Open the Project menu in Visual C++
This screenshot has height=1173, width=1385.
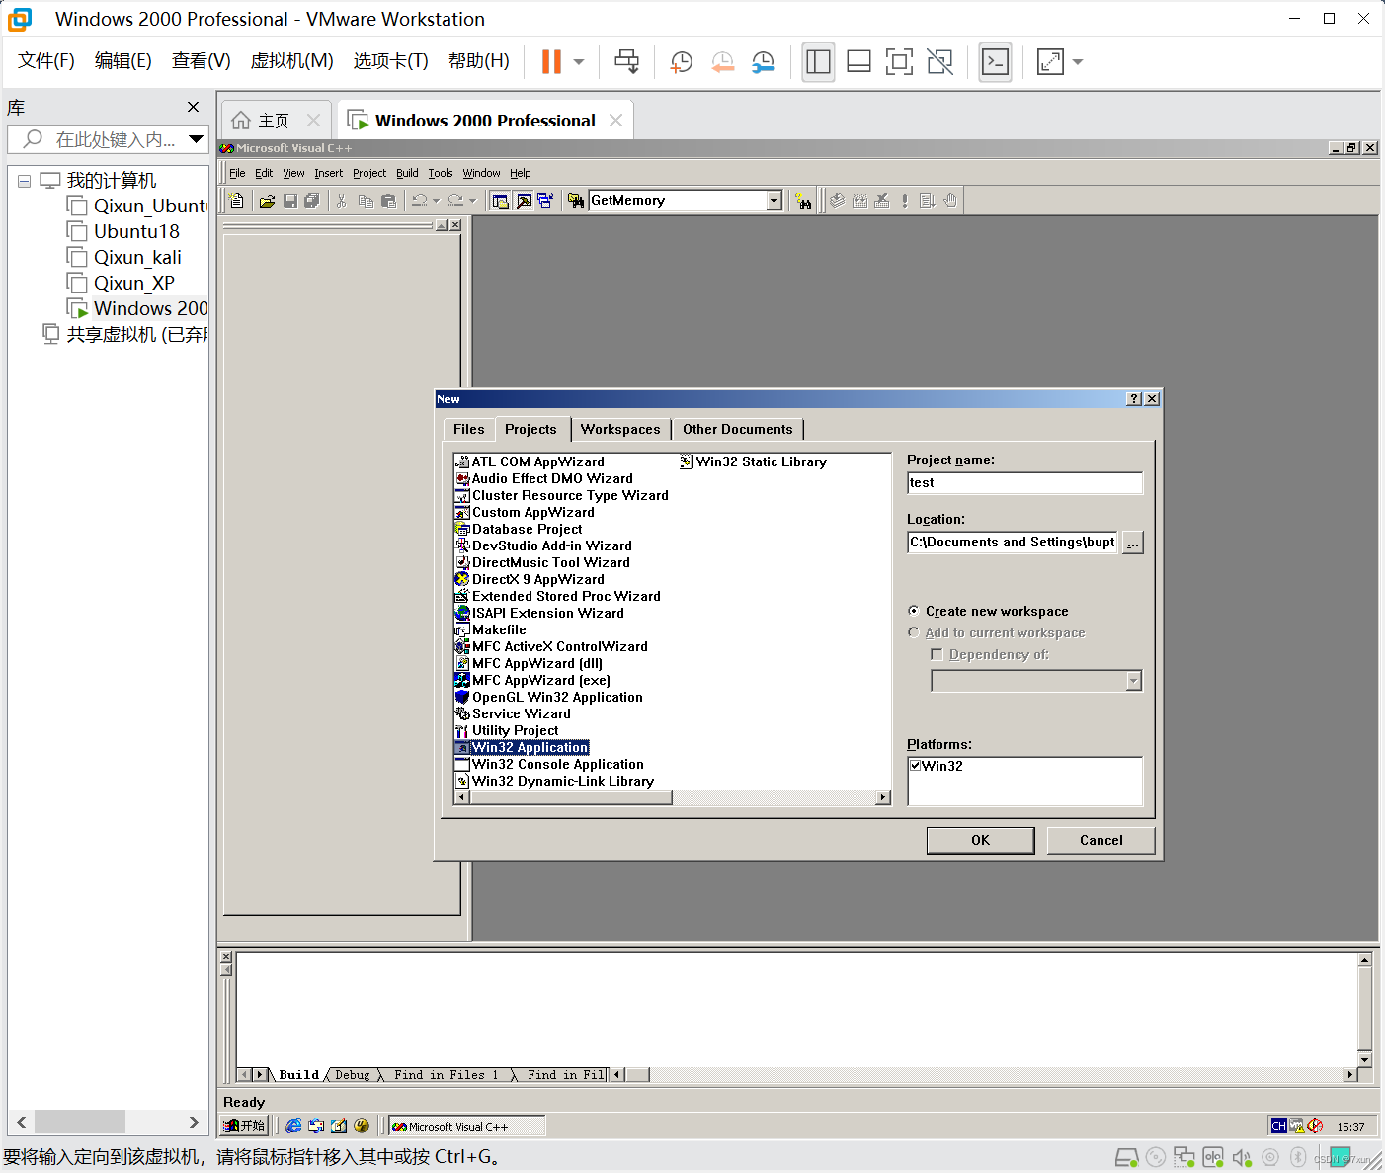pyautogui.click(x=369, y=173)
